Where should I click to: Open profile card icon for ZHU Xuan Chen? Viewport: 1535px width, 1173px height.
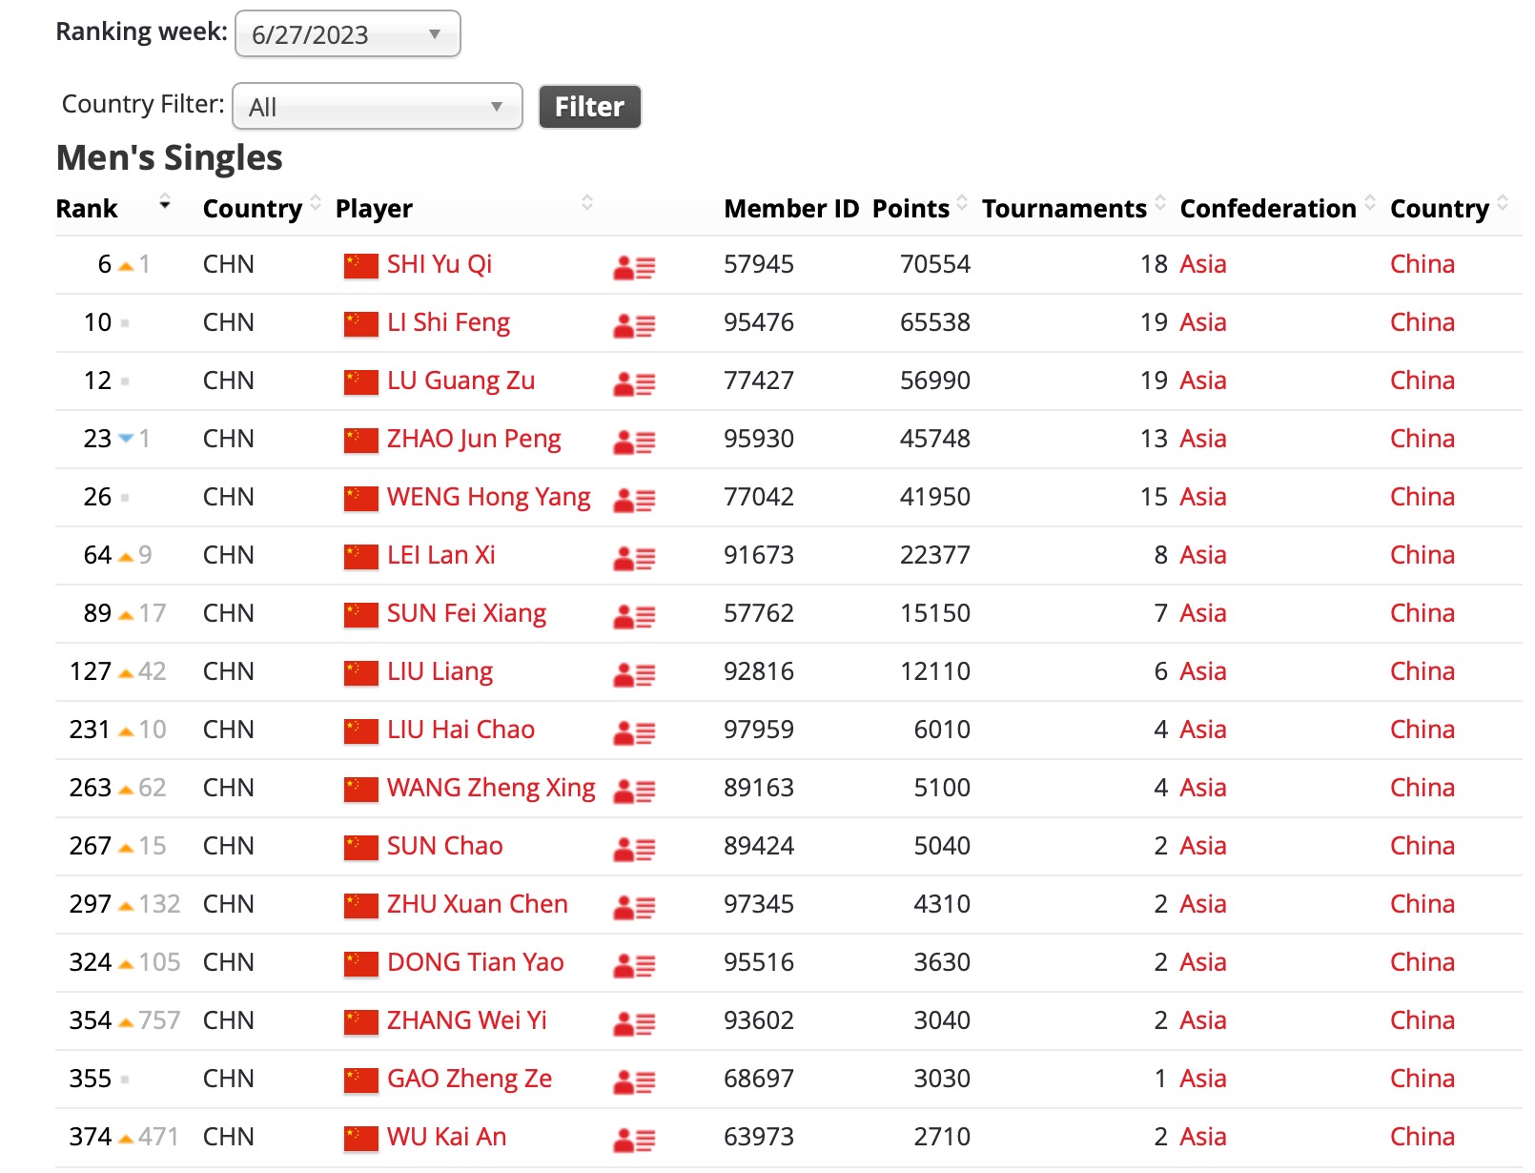(634, 907)
